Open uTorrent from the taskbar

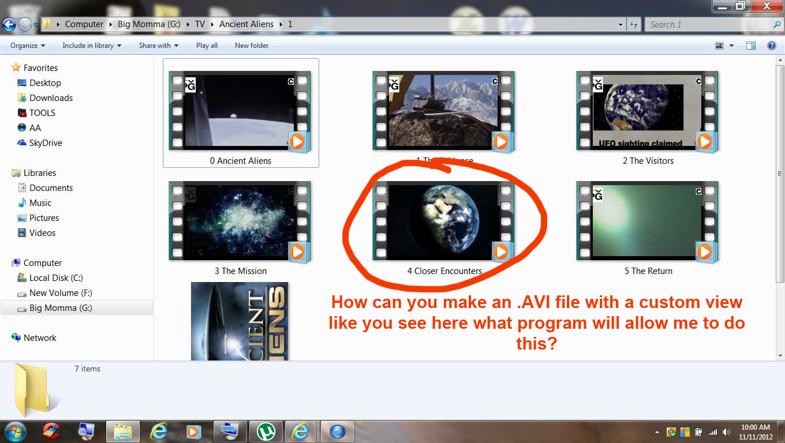(266, 431)
